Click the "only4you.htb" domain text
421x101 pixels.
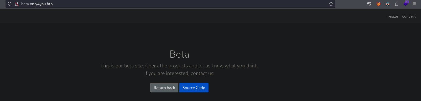click(41, 4)
